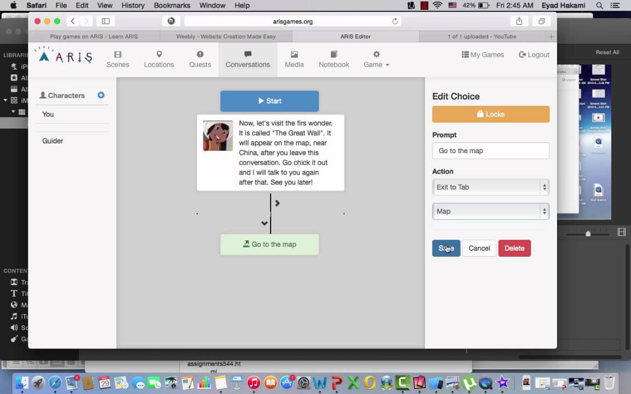Add a new character with plus icon
This screenshot has height=394, width=631.
click(101, 95)
